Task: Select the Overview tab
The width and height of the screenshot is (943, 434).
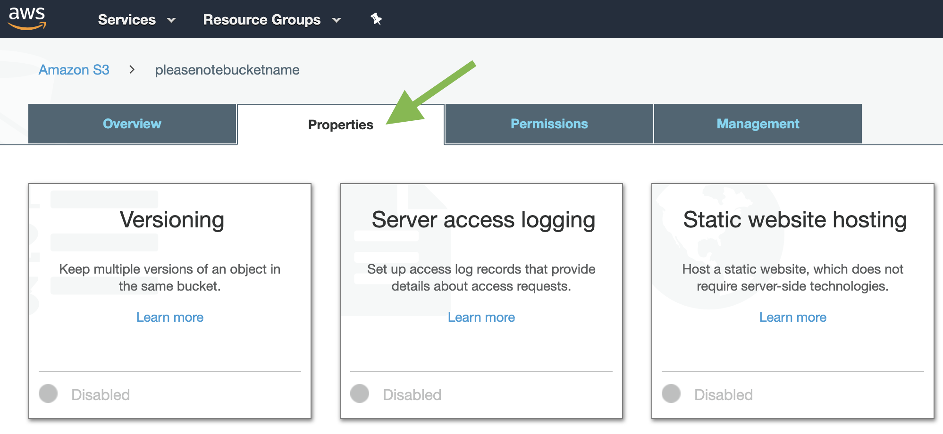Action: tap(132, 124)
